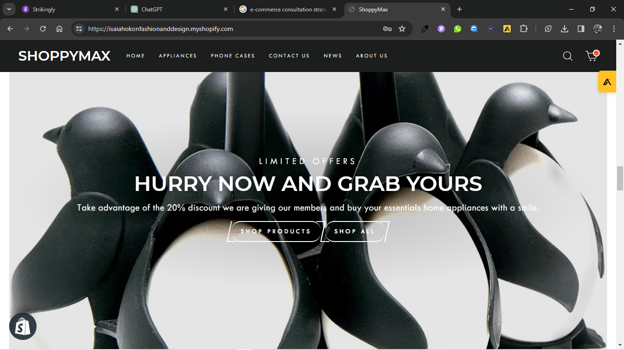The width and height of the screenshot is (624, 350).
Task: Reload the page with the refresh icon
Action: coord(43,29)
